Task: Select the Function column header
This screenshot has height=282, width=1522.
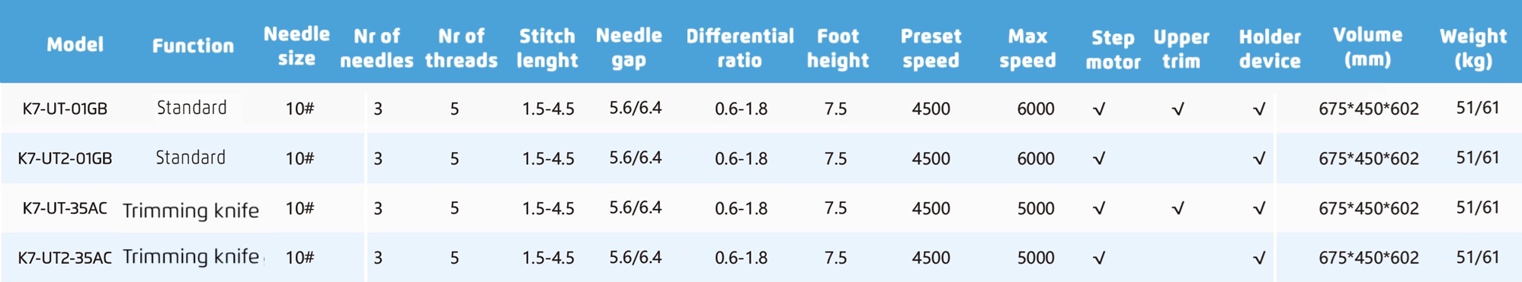Action: point(193,46)
